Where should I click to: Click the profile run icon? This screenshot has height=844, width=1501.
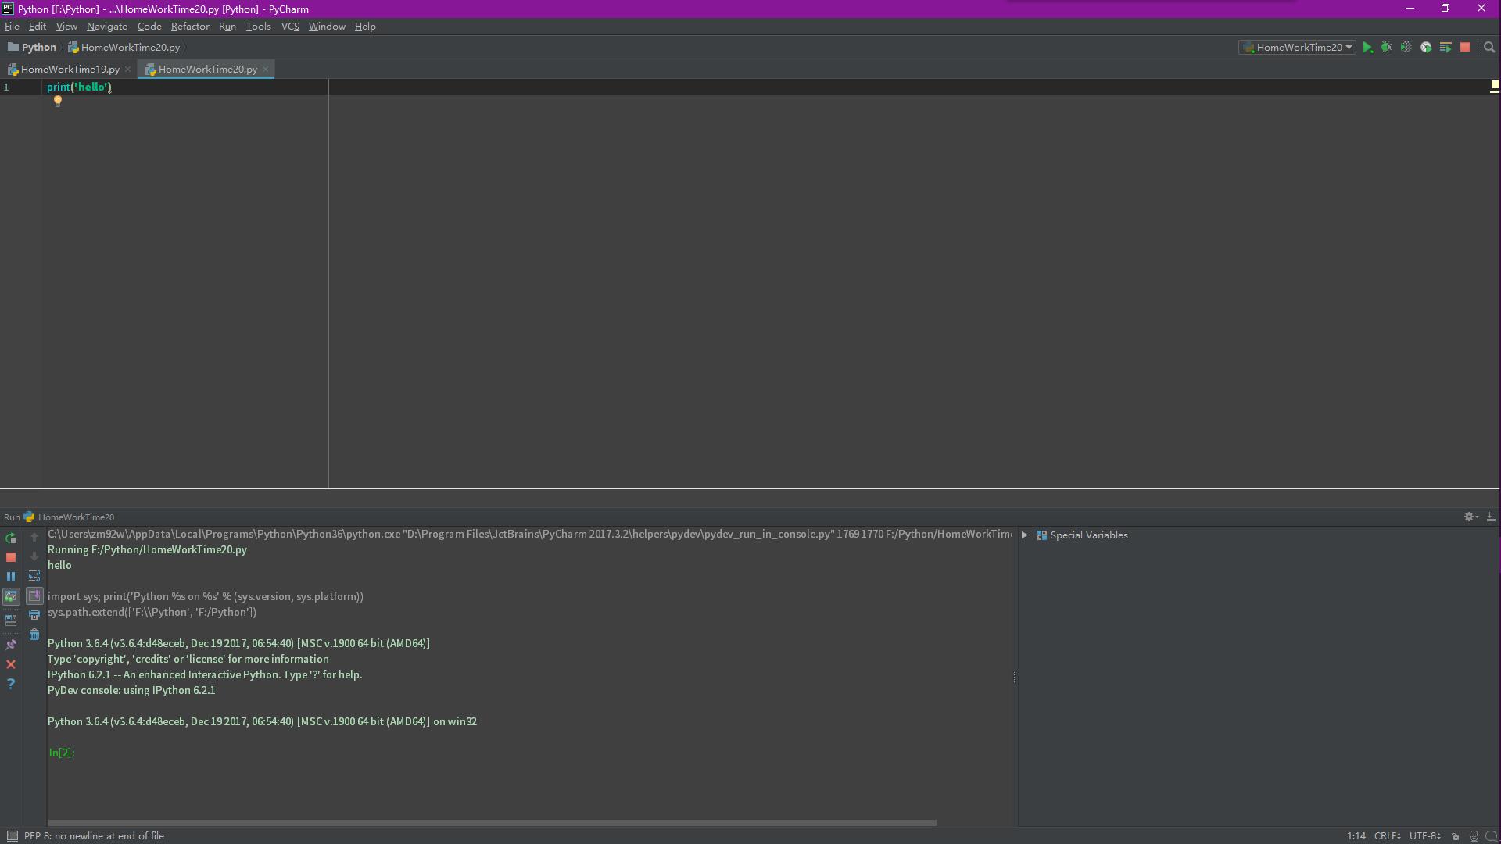coord(1425,48)
